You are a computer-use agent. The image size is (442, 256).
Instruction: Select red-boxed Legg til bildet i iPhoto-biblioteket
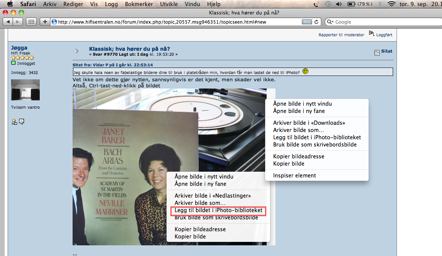(x=218, y=210)
